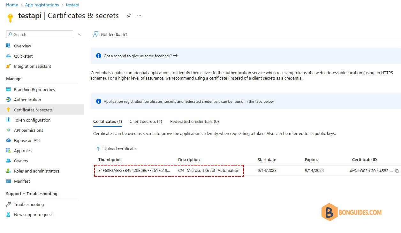Click the Description column header
The width and height of the screenshot is (401, 233).
pos(189,159)
